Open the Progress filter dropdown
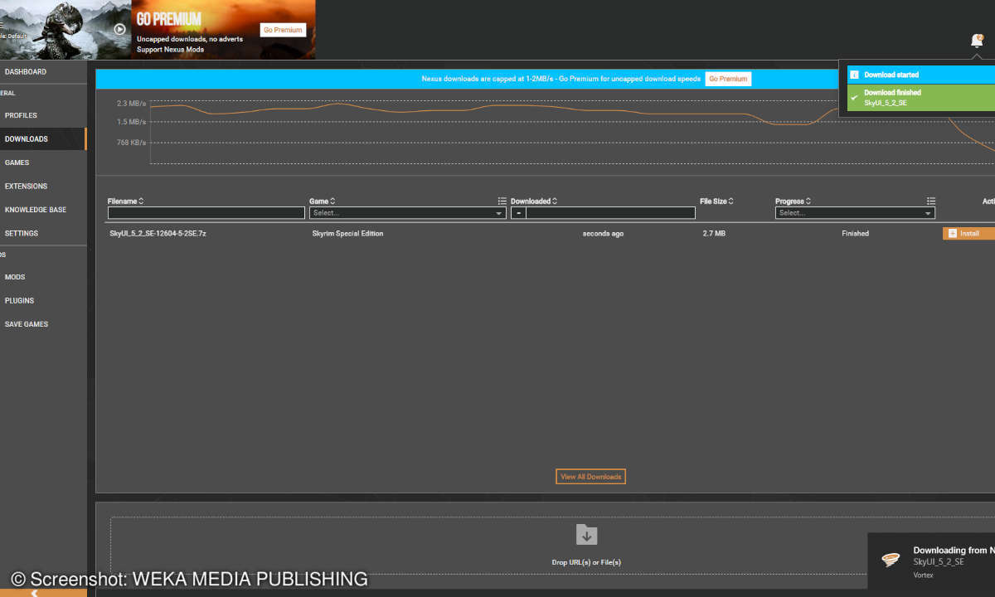995x597 pixels. coord(855,213)
